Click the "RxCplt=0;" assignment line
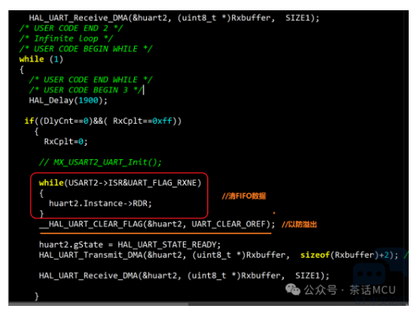415x313 pixels. (x=65, y=142)
